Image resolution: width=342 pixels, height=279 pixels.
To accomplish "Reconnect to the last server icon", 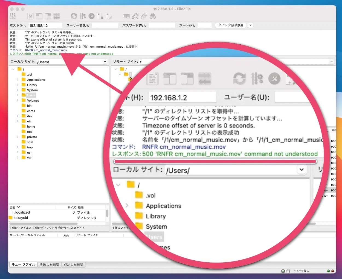I will pos(109,16).
